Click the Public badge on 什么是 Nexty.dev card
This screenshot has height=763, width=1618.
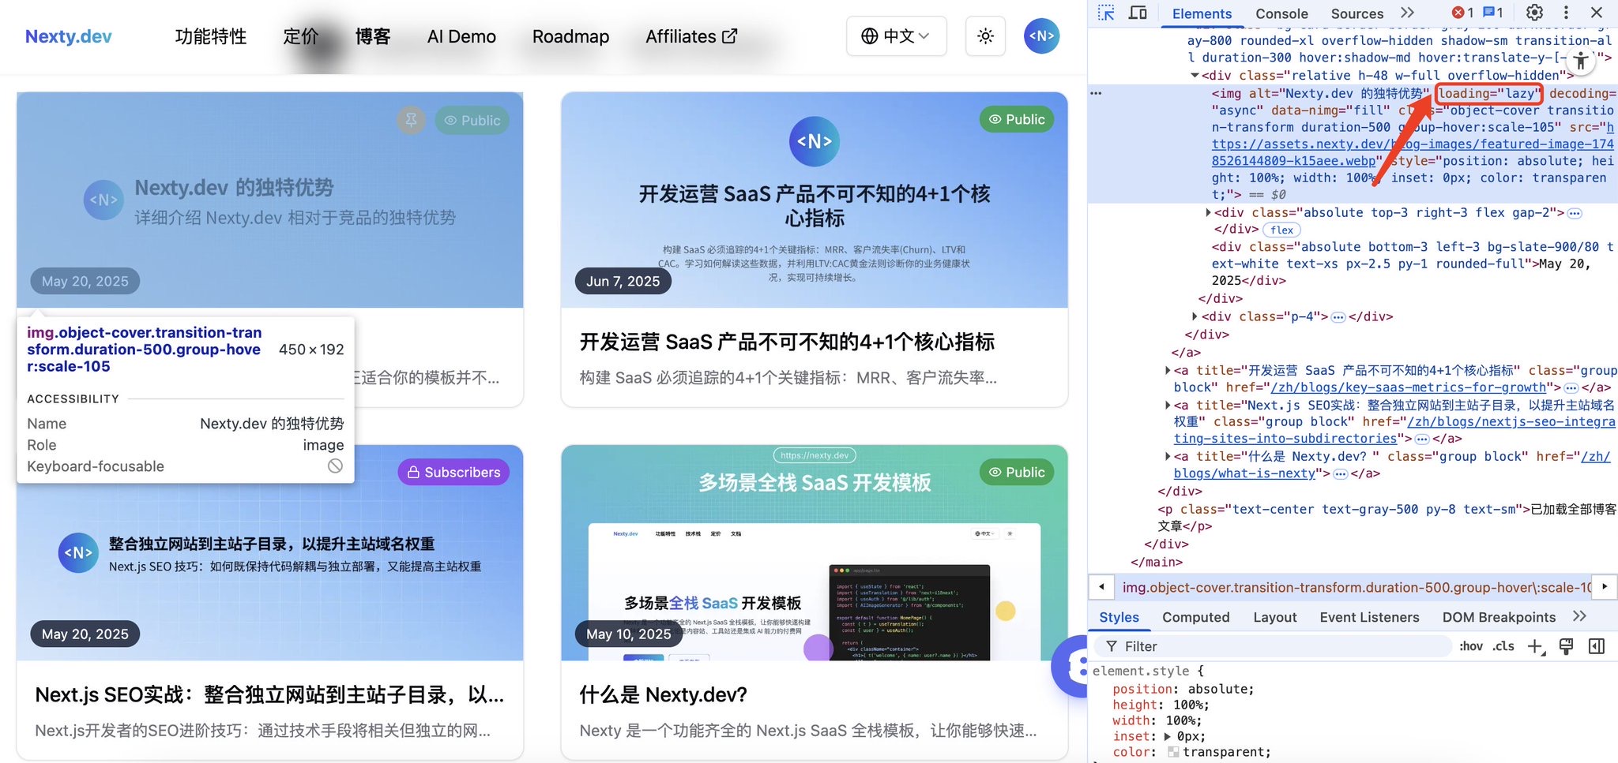[x=1017, y=472]
